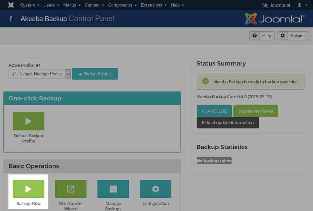The image size is (313, 211).
Task: Click the Manage Backups label text
Action: click(x=113, y=206)
